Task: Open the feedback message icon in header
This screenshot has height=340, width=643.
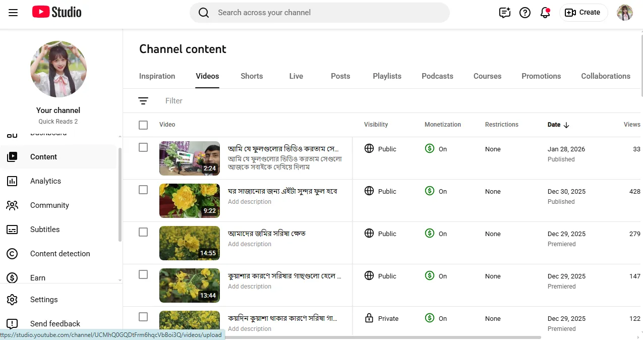Action: tap(505, 13)
